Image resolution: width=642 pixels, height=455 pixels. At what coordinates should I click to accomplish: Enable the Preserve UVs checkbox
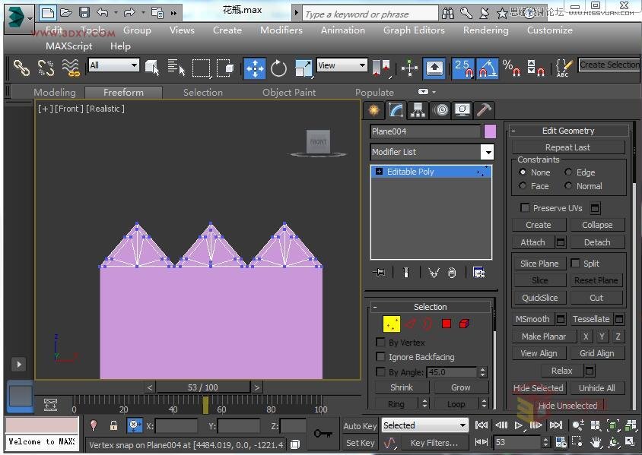click(525, 208)
